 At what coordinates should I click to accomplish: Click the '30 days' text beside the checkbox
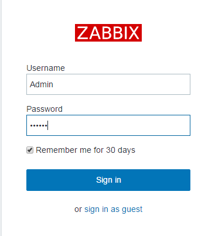point(121,150)
